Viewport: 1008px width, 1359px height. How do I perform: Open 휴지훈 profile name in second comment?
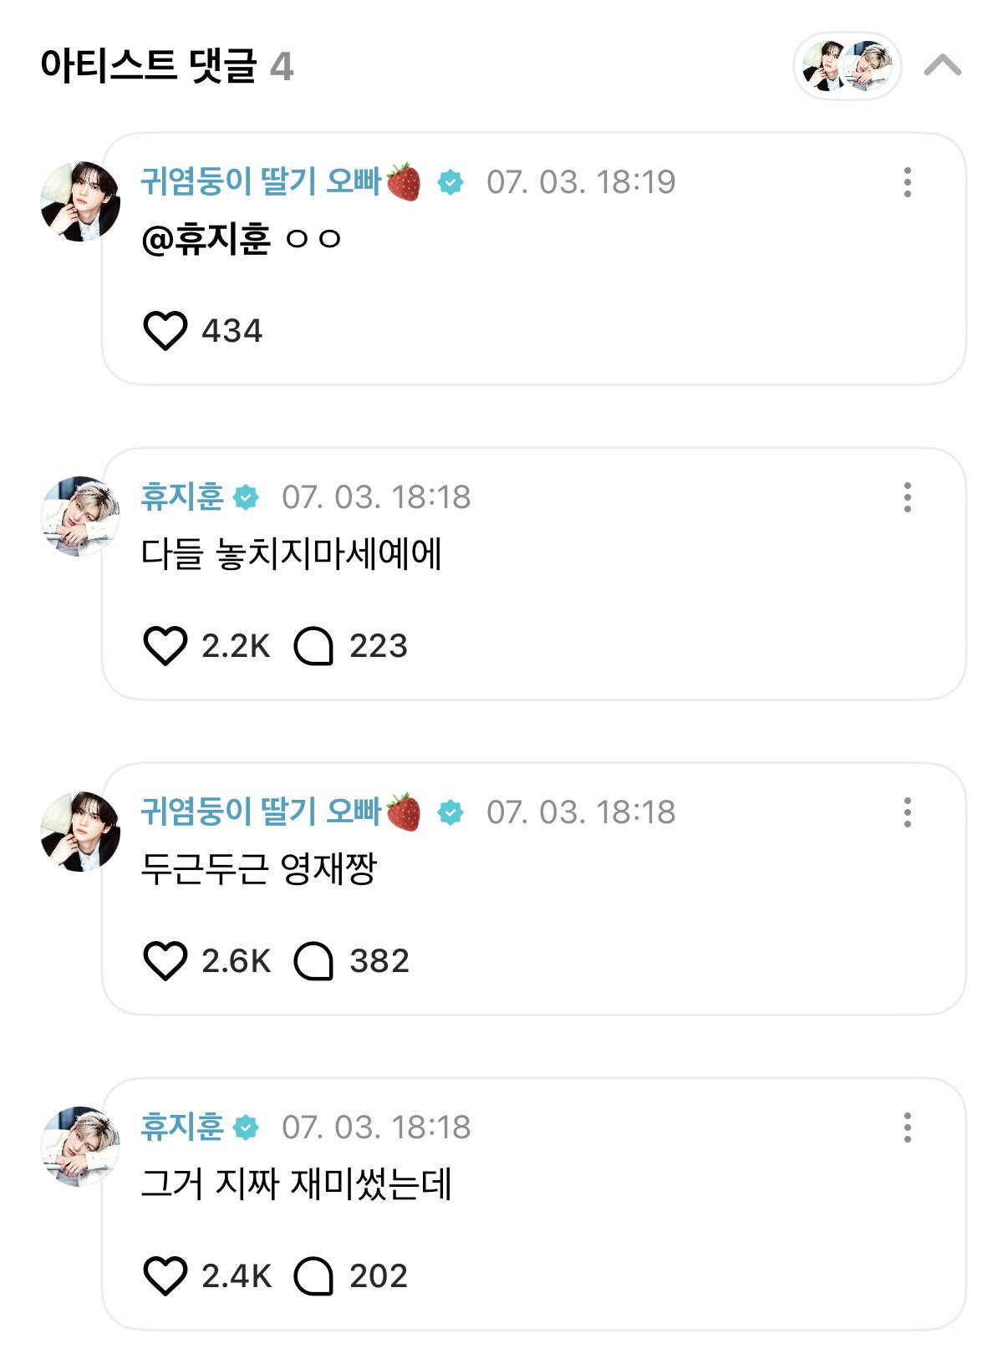tap(182, 497)
